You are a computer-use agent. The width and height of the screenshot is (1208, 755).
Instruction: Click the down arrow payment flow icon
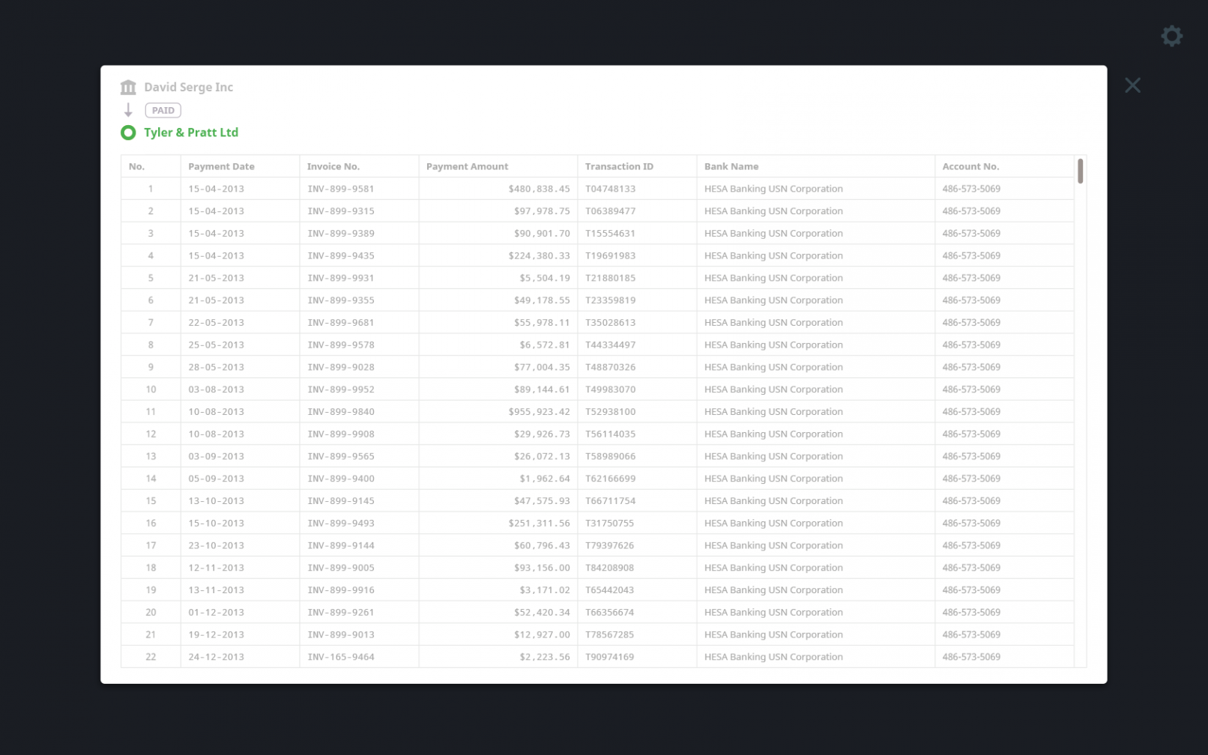click(x=128, y=110)
